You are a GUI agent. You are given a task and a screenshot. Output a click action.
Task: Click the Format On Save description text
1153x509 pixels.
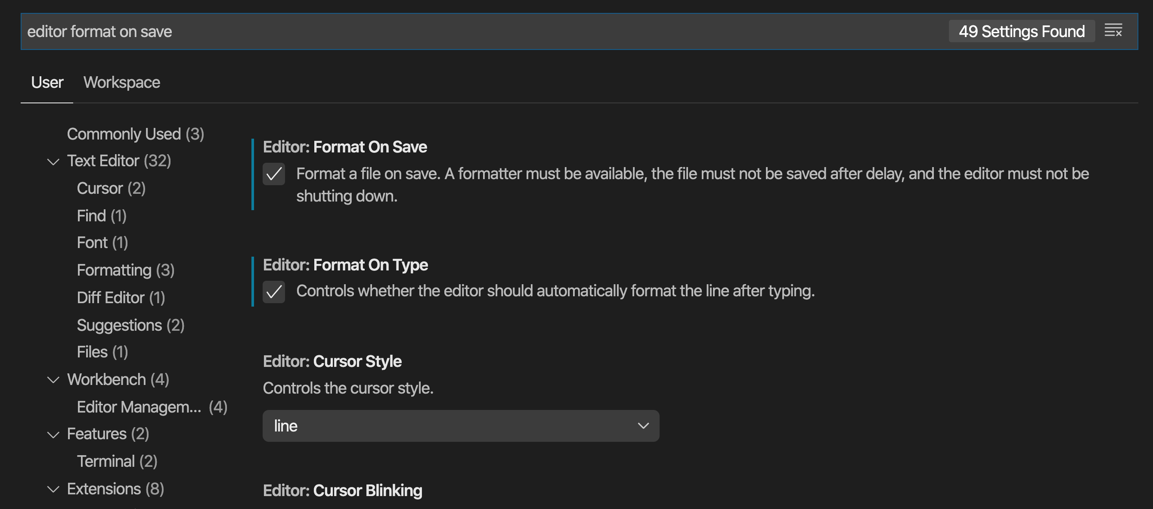point(692,185)
